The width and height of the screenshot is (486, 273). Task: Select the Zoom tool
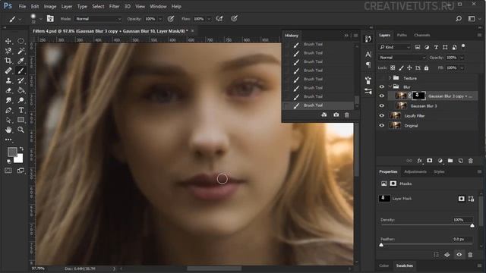coord(21,130)
